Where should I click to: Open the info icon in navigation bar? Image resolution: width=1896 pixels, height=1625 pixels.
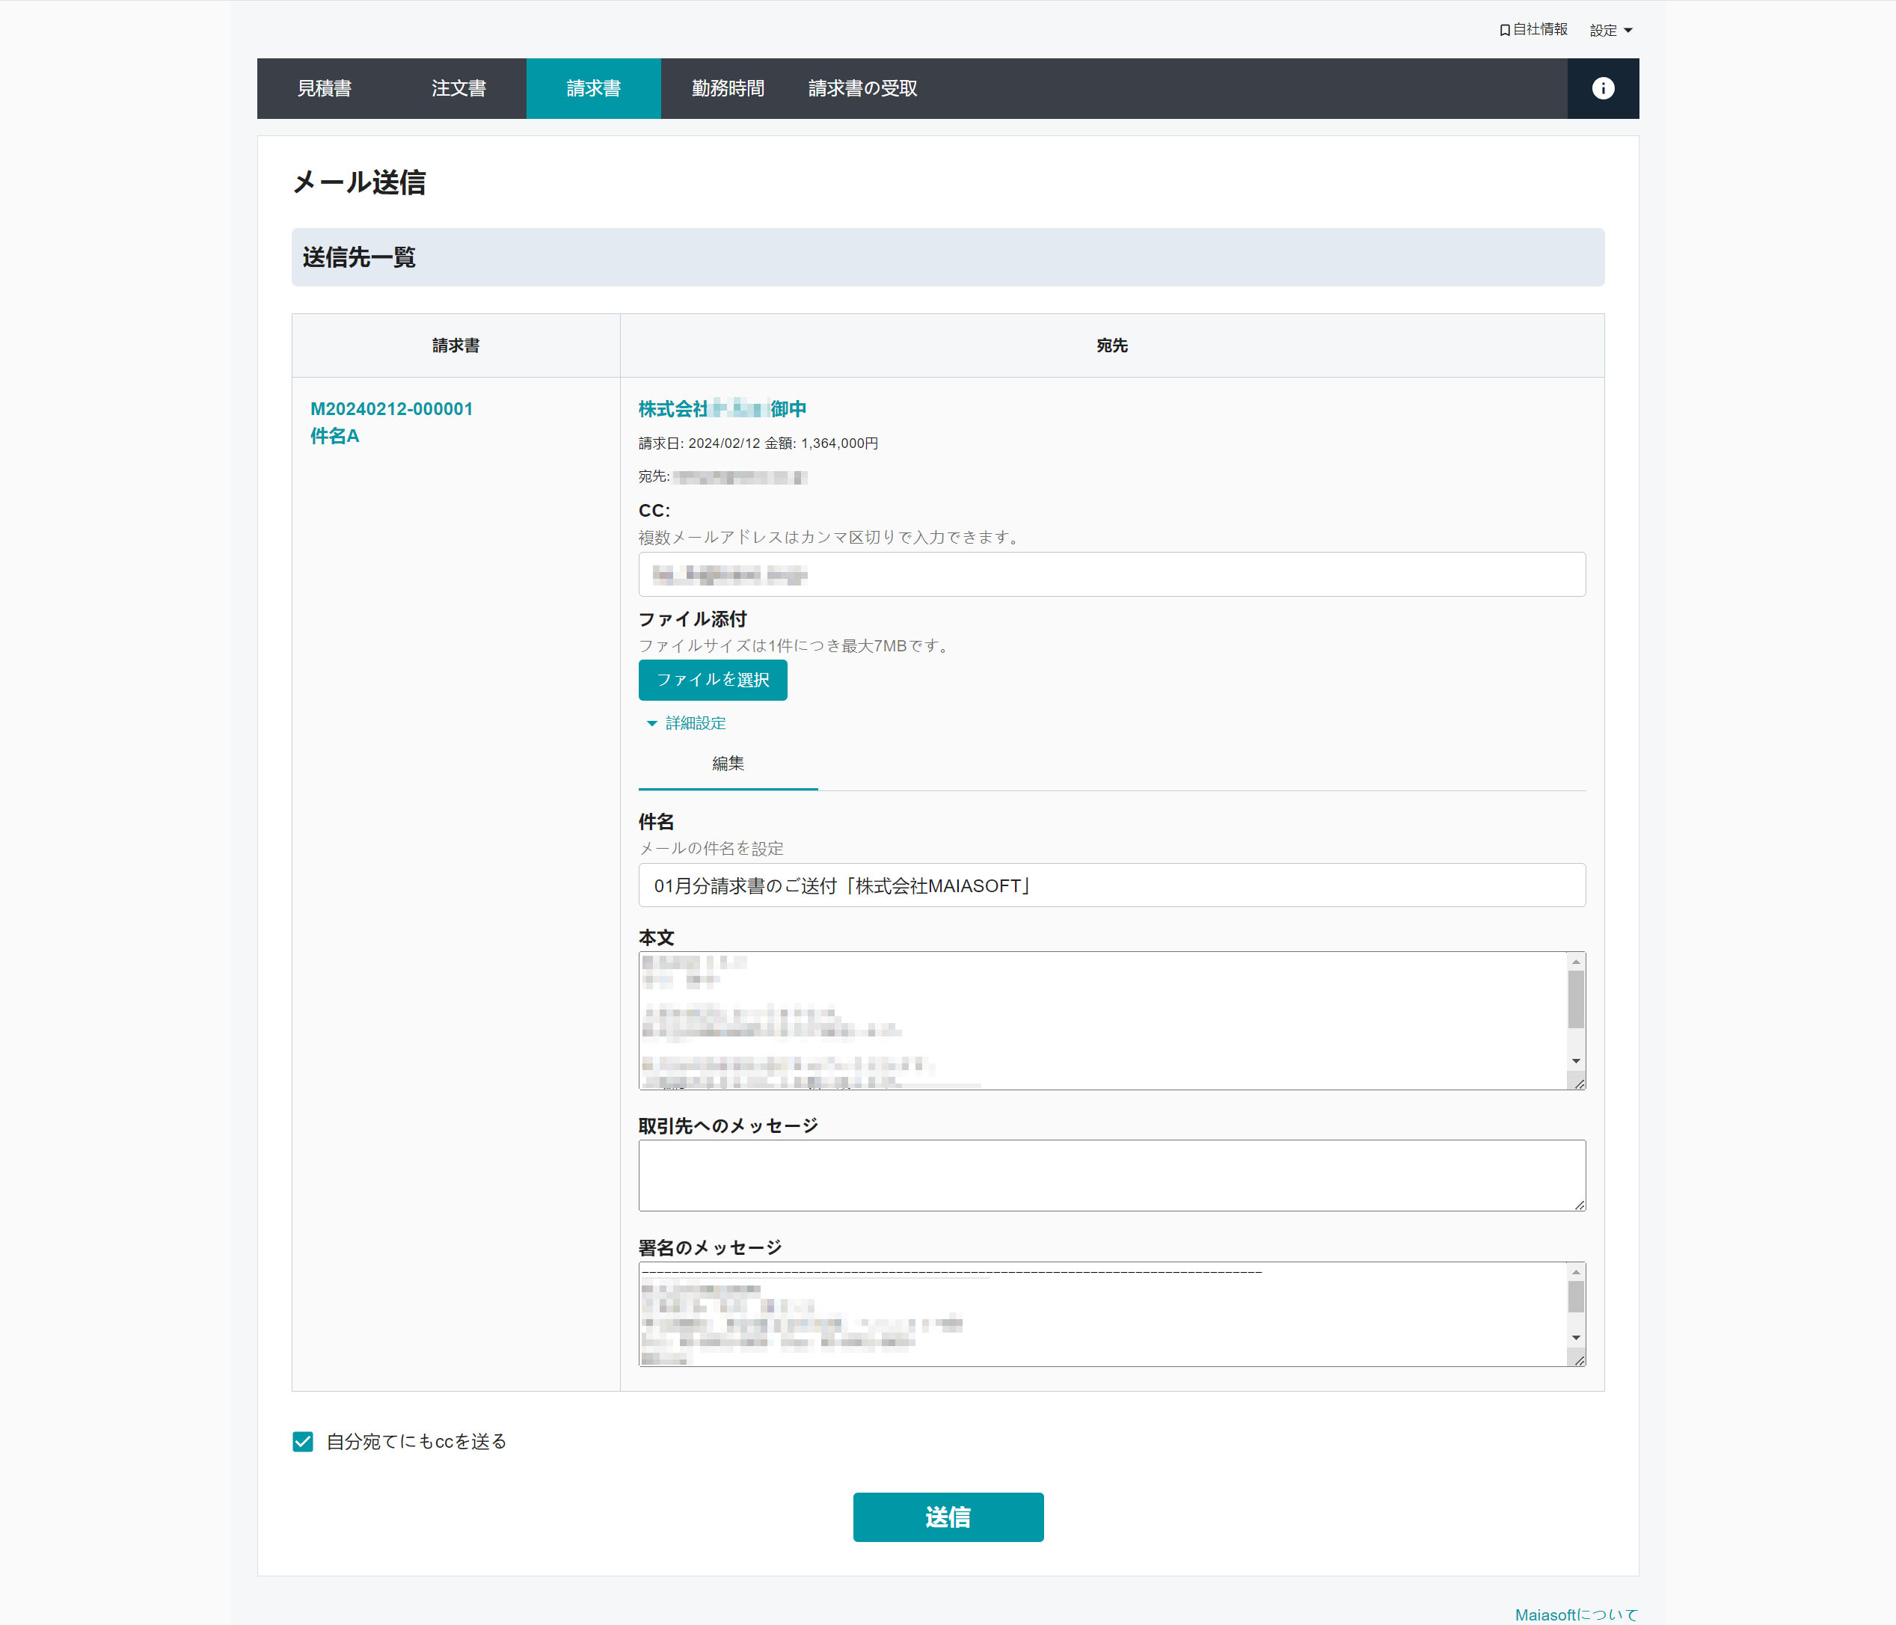[1602, 87]
